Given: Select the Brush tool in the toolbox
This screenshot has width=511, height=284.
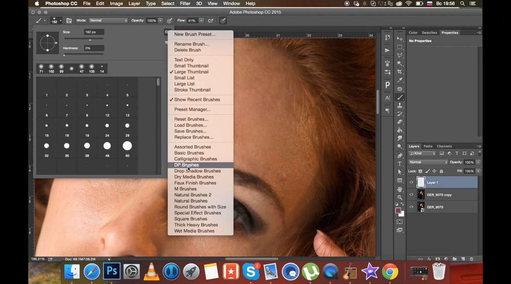Looking at the screenshot, I should point(399,97).
